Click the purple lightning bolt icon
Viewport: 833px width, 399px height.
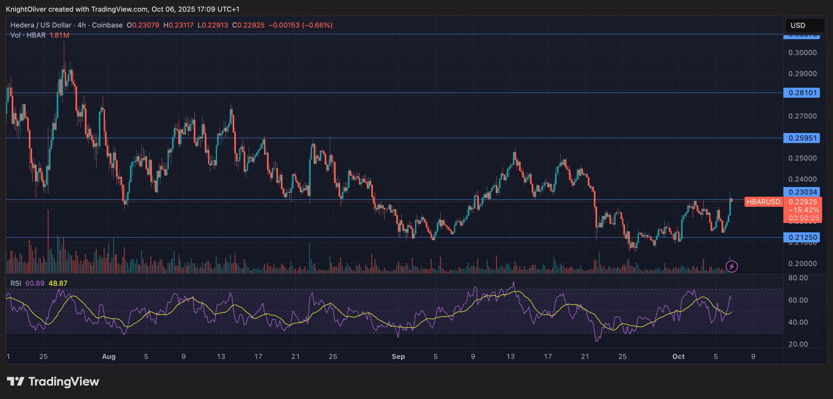click(732, 266)
